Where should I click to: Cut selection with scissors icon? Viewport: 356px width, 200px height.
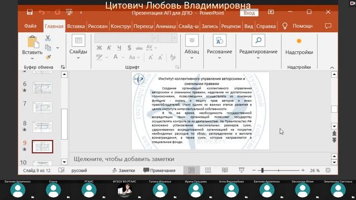click(x=48, y=38)
